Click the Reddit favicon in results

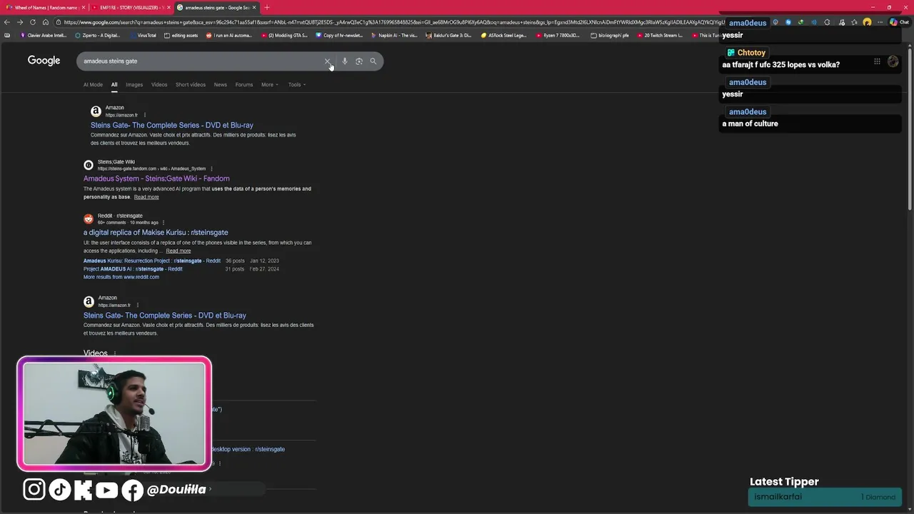point(89,219)
